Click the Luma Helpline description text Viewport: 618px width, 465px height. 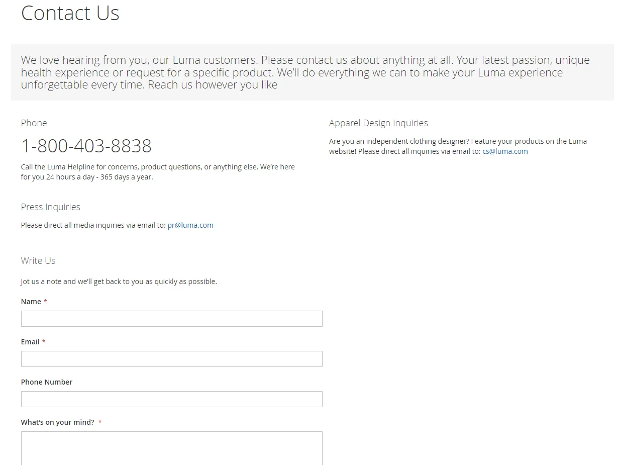tap(158, 172)
